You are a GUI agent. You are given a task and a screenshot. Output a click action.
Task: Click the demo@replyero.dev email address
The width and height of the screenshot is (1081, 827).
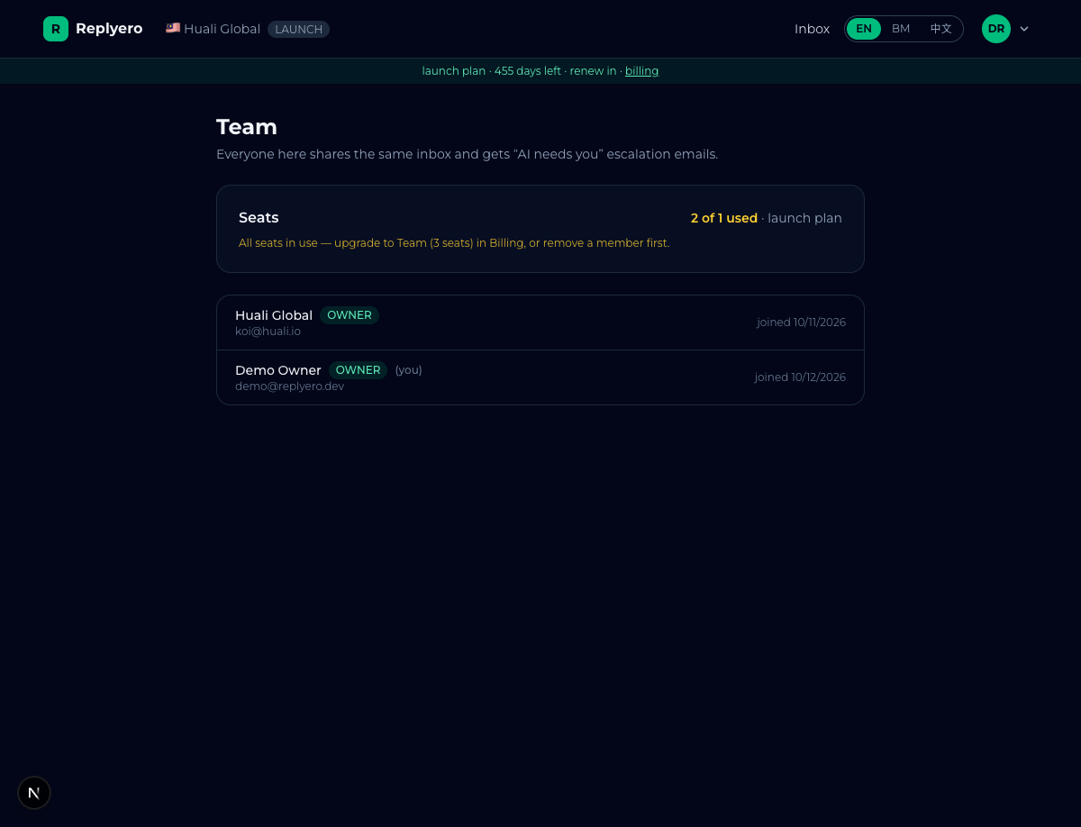click(x=289, y=386)
